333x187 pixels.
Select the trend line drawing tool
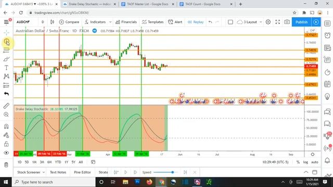[x=6, y=42]
